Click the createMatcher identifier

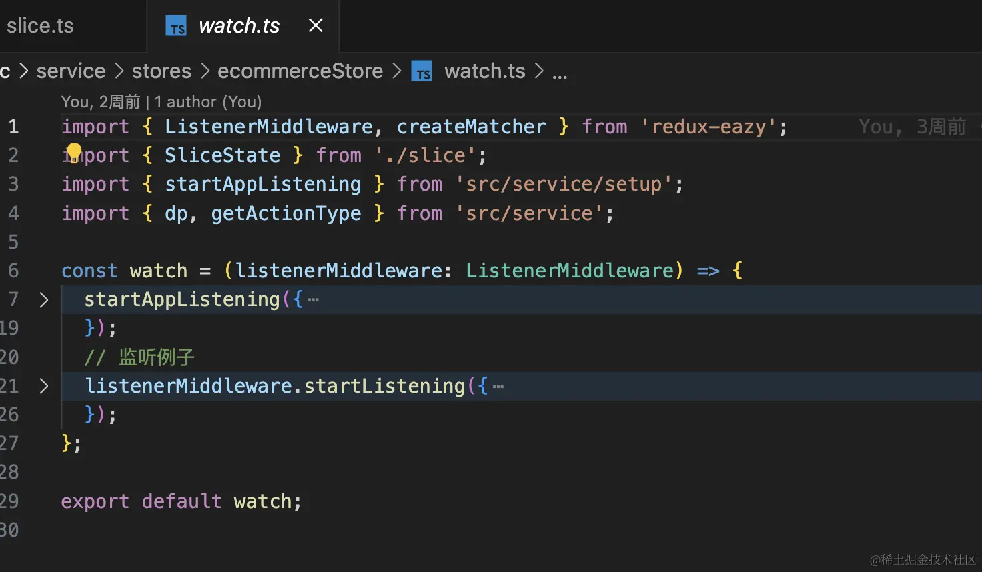[x=471, y=127]
